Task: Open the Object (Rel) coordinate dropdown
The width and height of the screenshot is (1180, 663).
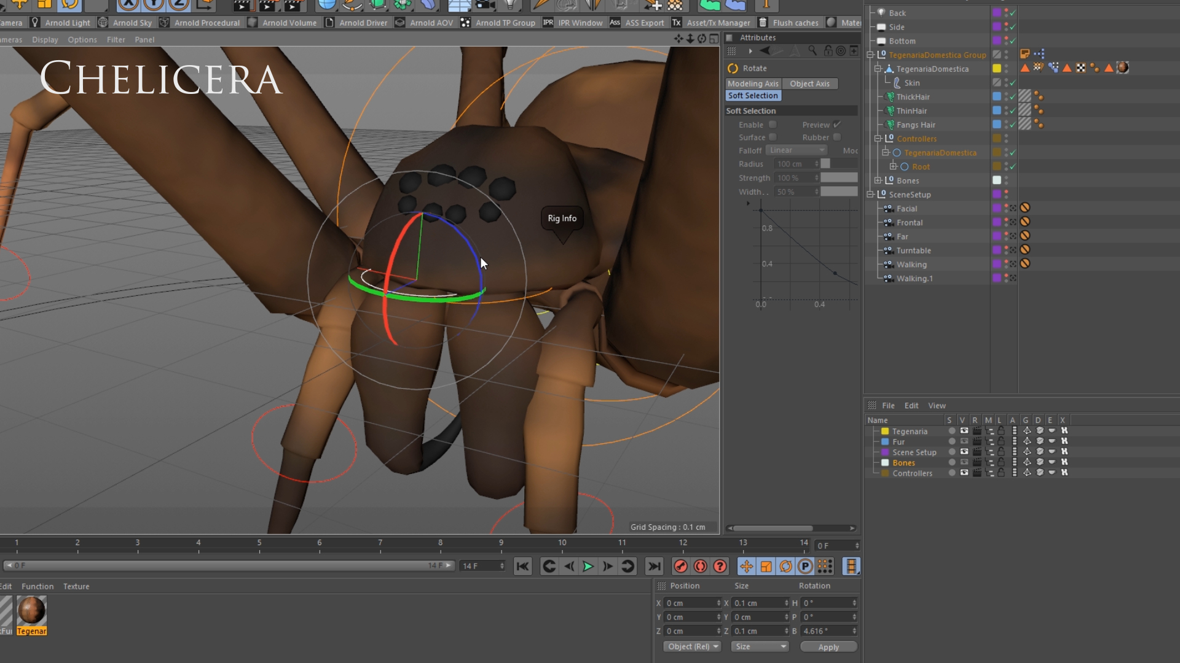Action: point(693,646)
